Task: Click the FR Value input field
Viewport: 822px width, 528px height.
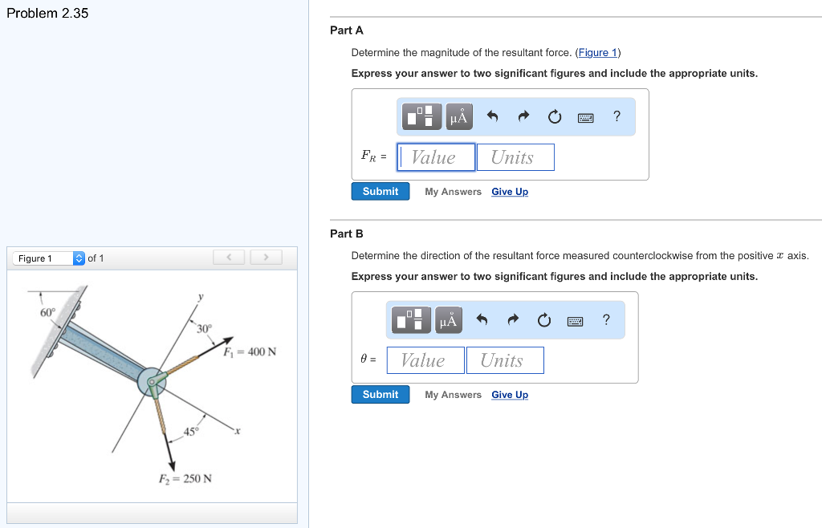Action: [x=437, y=157]
